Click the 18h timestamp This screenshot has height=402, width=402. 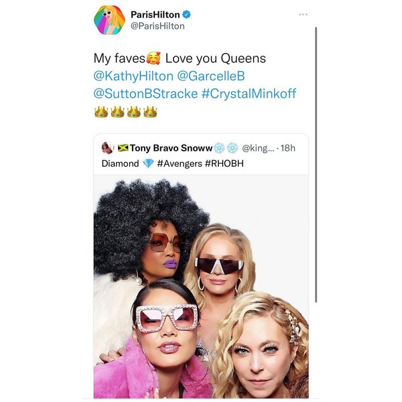click(x=287, y=148)
